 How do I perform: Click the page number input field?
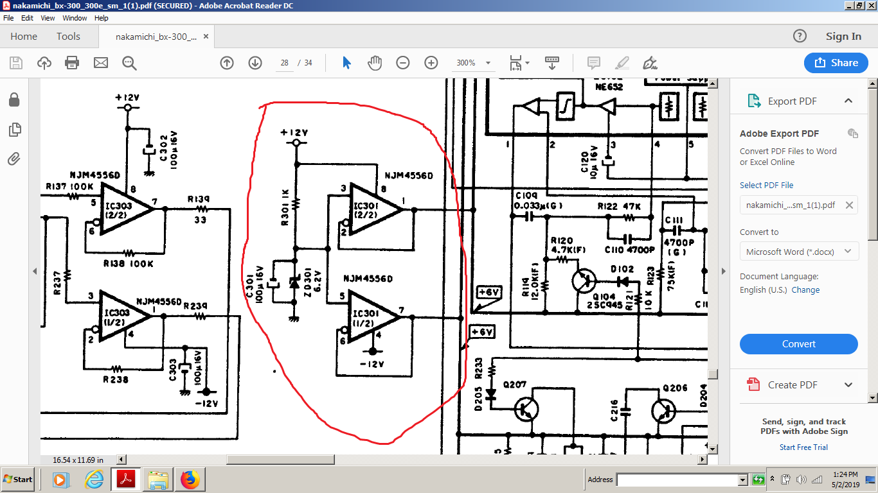coord(284,63)
